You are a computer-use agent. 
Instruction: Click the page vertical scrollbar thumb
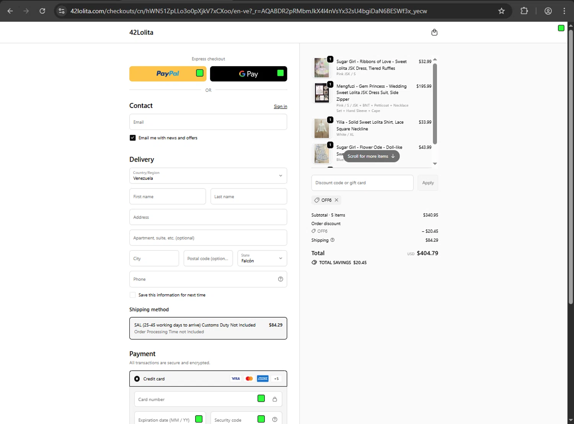[x=571, y=167]
